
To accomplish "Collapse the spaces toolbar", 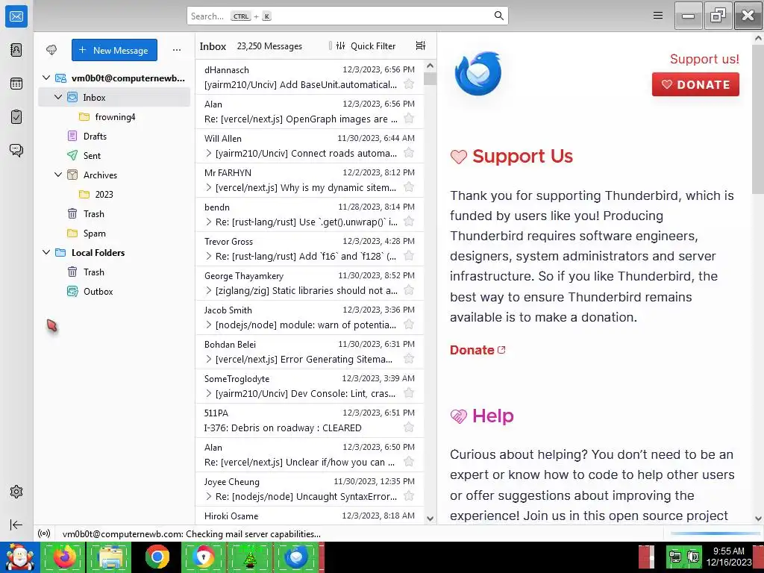I will 16,525.
